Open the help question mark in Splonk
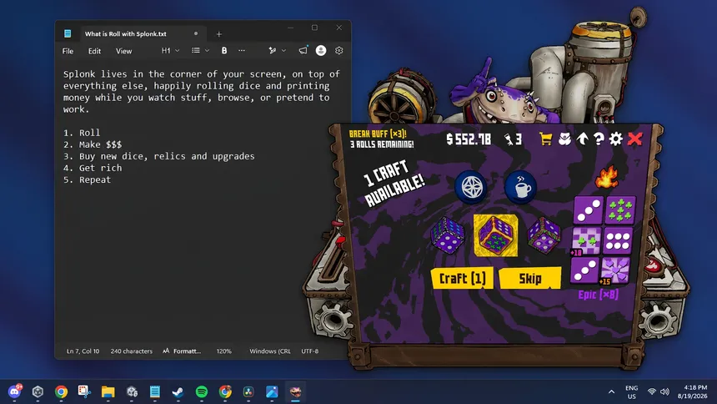 click(x=599, y=139)
